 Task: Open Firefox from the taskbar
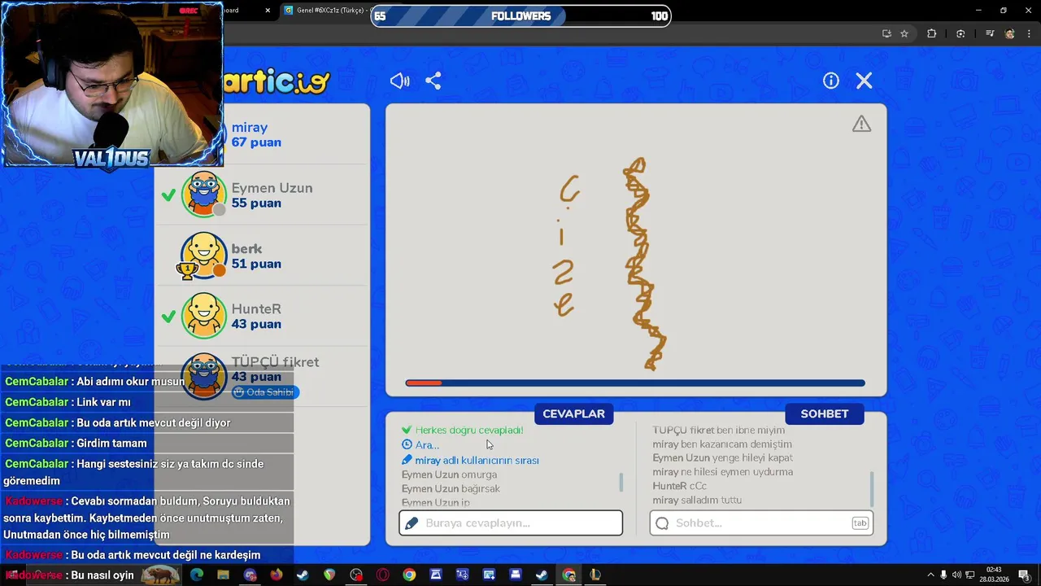[x=277, y=575]
